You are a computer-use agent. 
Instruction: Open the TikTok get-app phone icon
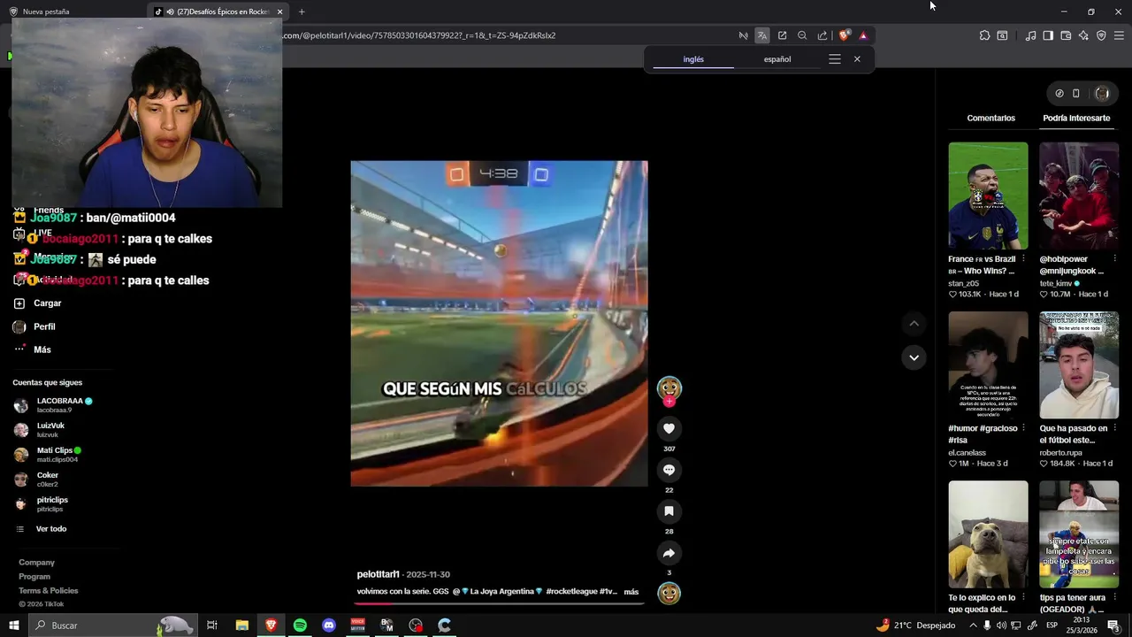[x=1075, y=93]
